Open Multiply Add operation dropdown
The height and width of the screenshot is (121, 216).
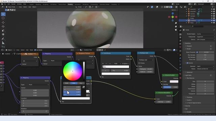coord(146,60)
